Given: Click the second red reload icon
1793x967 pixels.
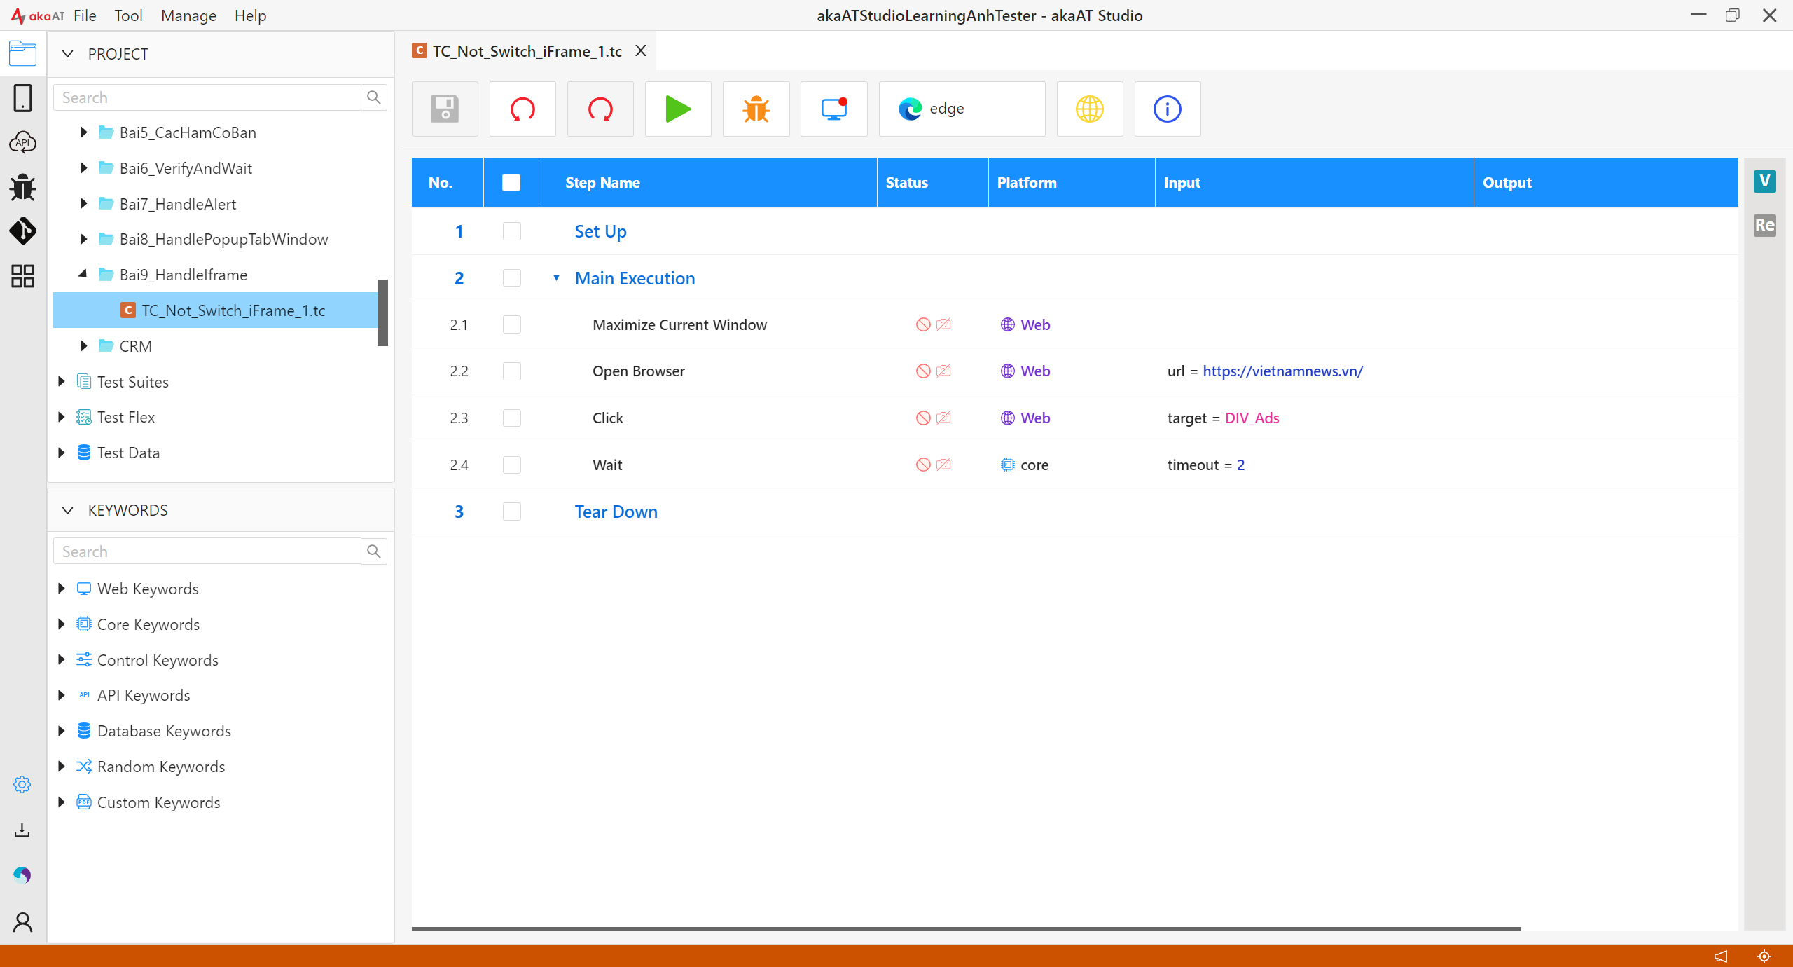Looking at the screenshot, I should (x=600, y=109).
